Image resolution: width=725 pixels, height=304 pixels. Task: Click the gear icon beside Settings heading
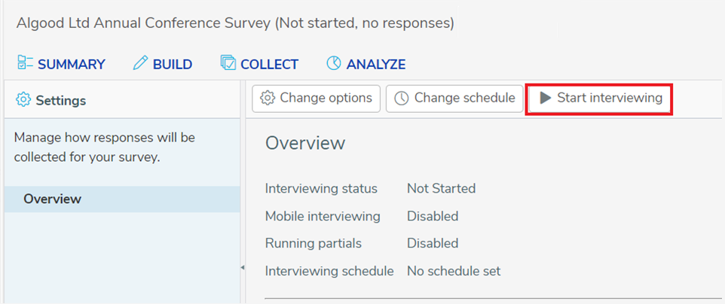(23, 100)
